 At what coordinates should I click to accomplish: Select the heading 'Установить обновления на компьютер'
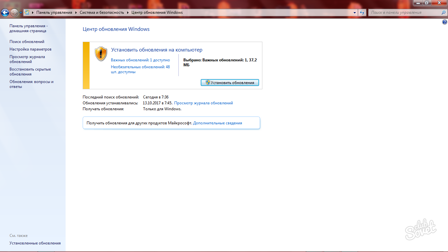click(x=157, y=50)
